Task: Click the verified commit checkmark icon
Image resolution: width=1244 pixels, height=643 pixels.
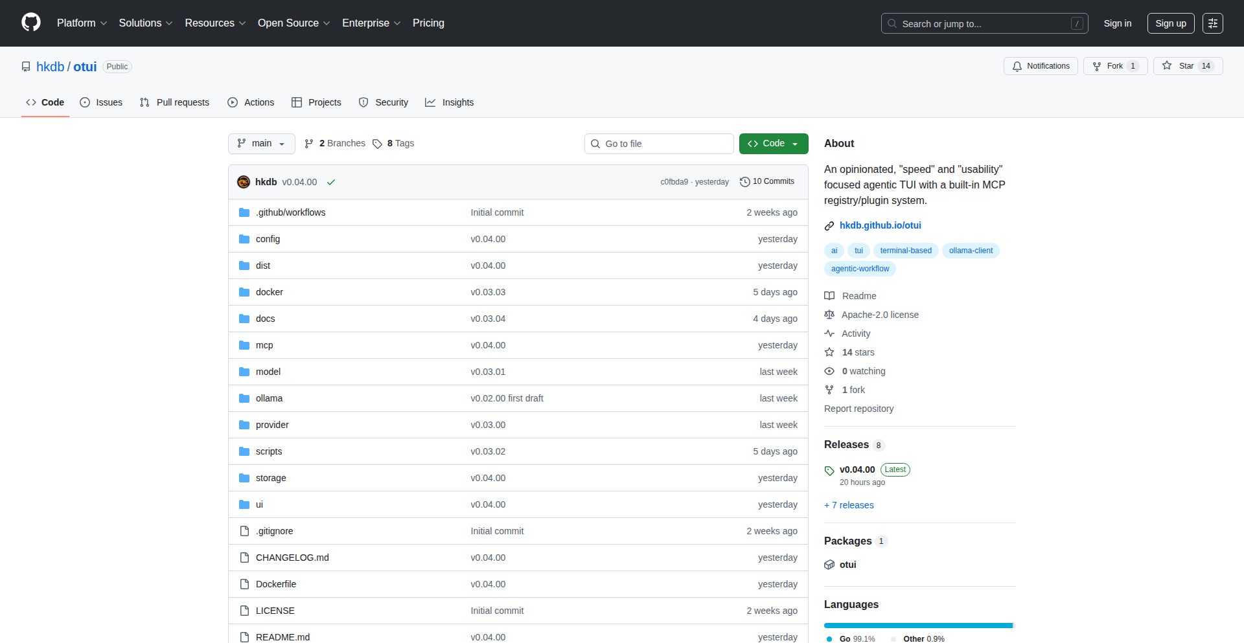Action: 331,182
